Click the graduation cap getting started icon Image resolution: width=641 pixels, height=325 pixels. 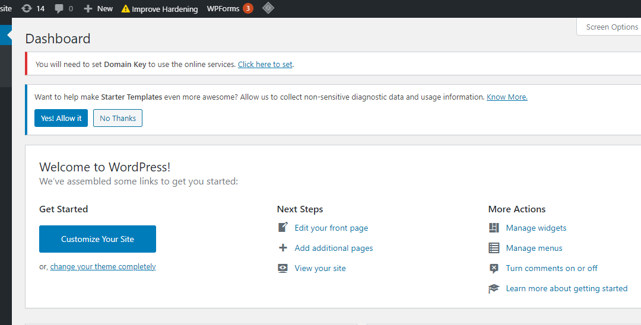494,289
